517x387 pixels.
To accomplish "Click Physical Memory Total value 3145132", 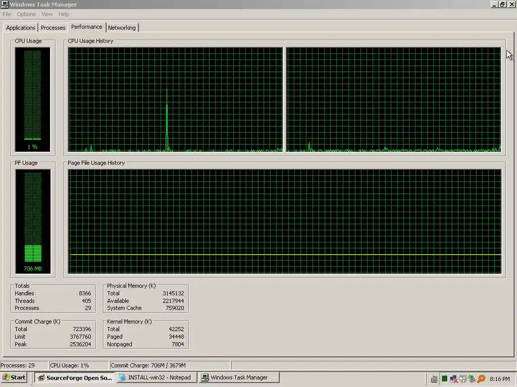I will [173, 293].
